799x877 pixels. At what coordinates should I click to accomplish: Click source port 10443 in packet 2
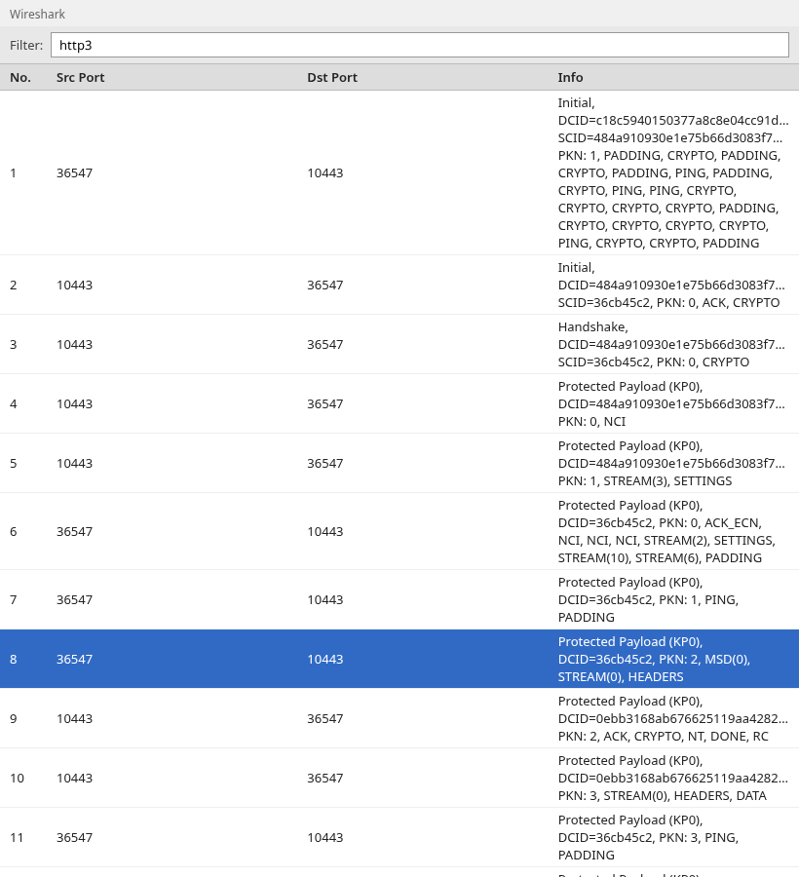tap(74, 285)
